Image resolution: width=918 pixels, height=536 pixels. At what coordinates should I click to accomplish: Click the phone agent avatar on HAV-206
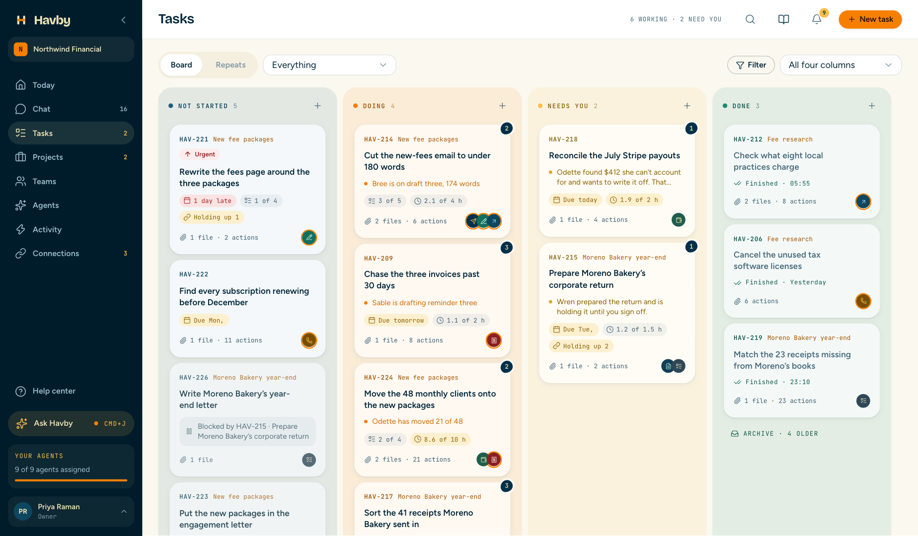point(863,301)
